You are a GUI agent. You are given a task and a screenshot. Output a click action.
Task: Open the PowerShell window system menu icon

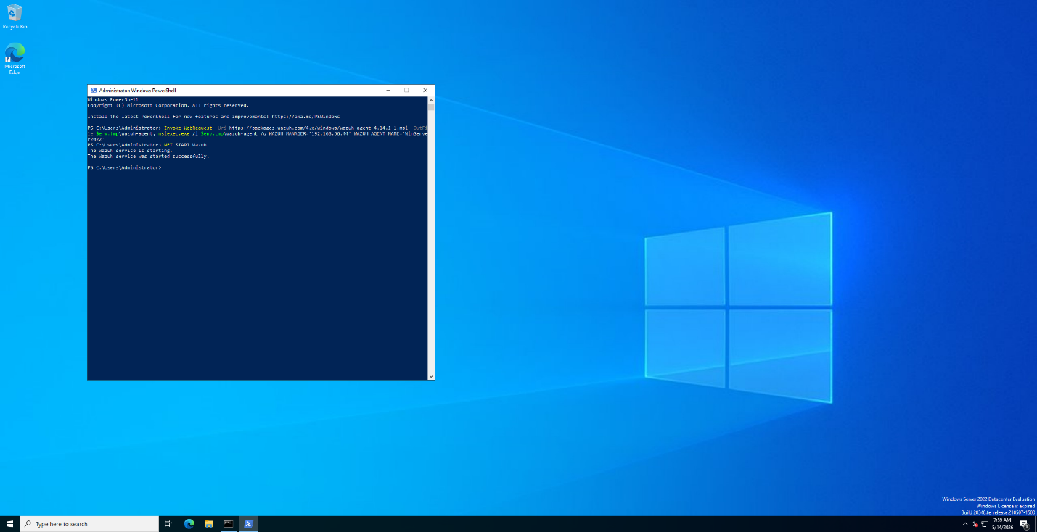click(x=93, y=91)
